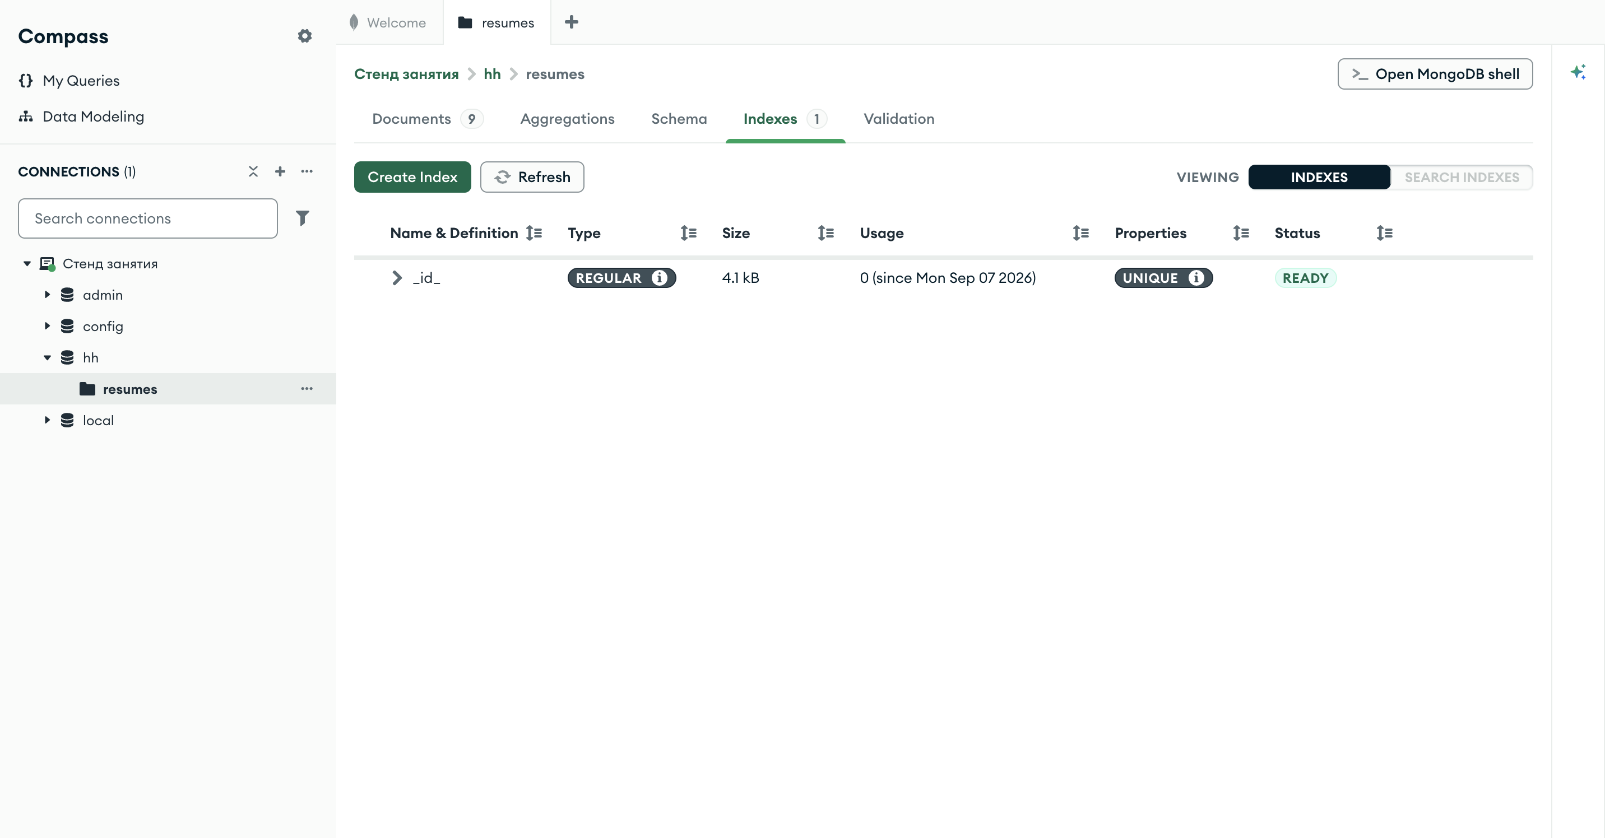The width and height of the screenshot is (1605, 838).
Task: Open new tab with plus icon
Action: (572, 22)
